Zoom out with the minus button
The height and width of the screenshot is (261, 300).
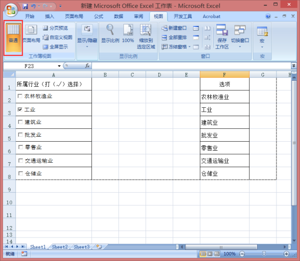point(242,254)
